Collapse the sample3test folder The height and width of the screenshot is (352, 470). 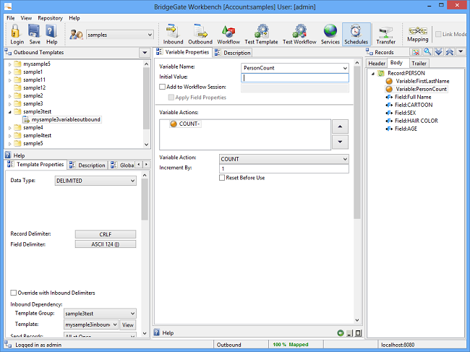click(x=9, y=112)
